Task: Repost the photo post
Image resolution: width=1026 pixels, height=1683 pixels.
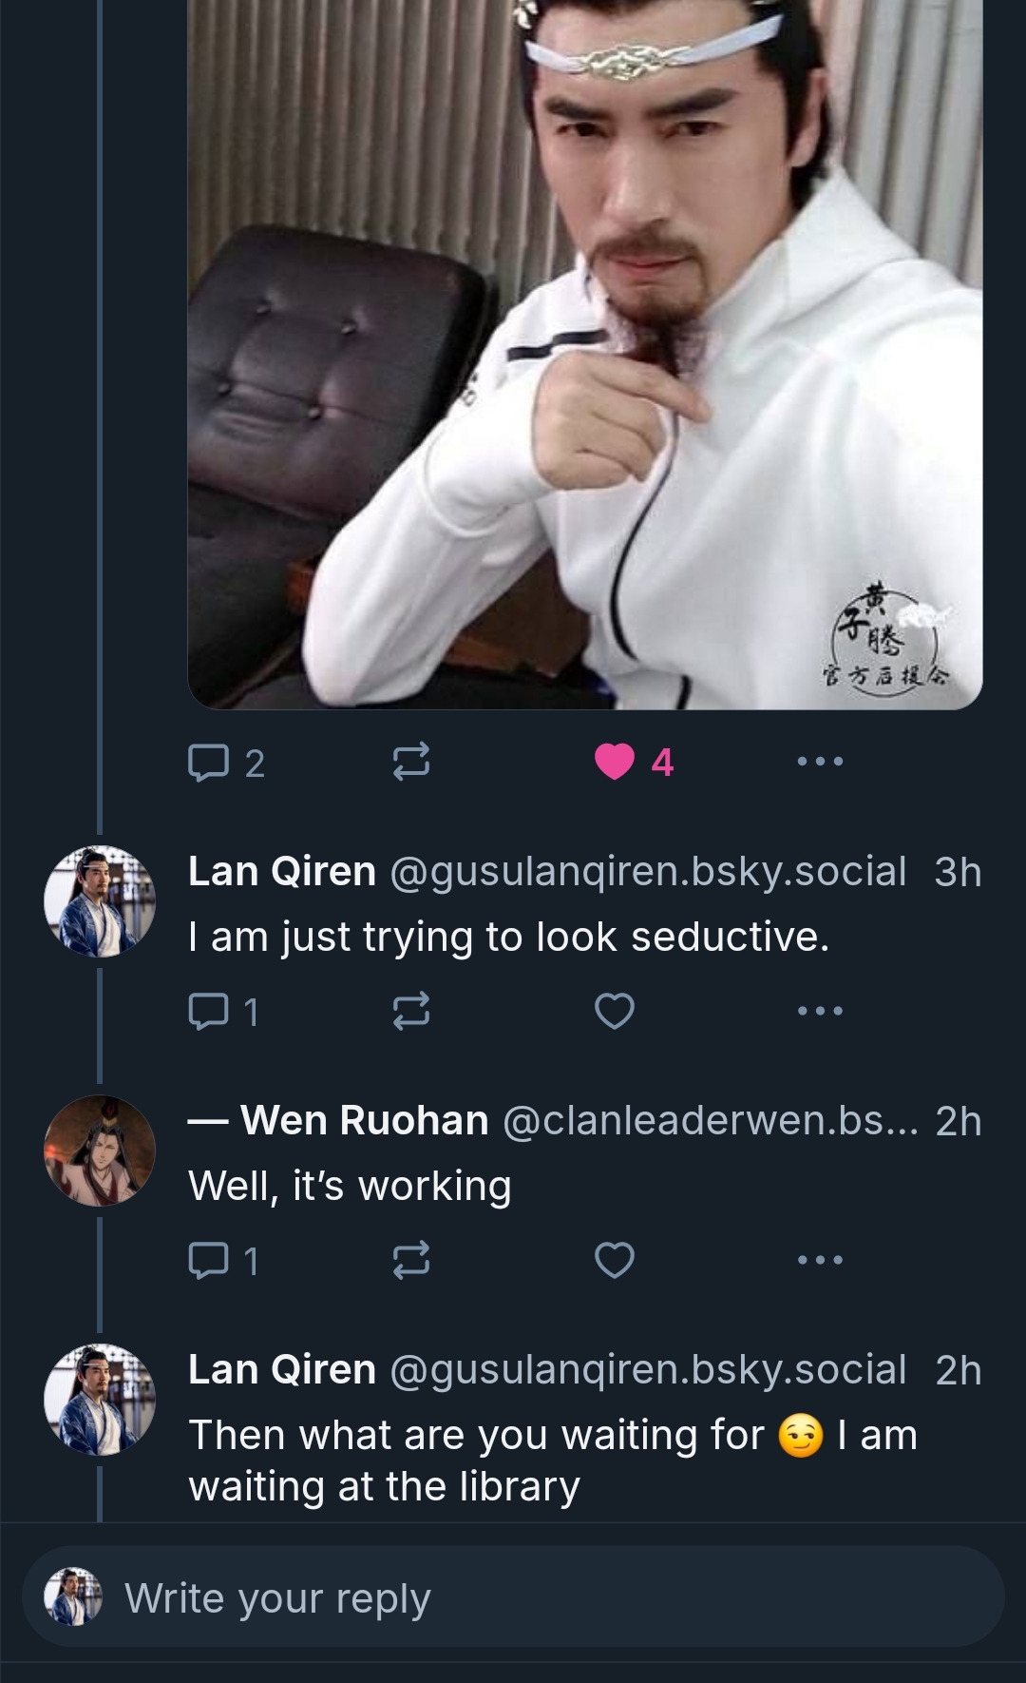Action: coord(411,763)
